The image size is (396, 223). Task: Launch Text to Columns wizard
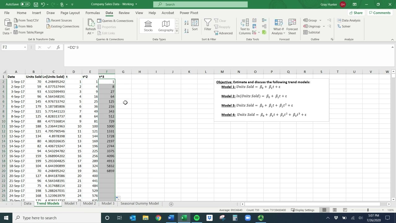(x=245, y=27)
